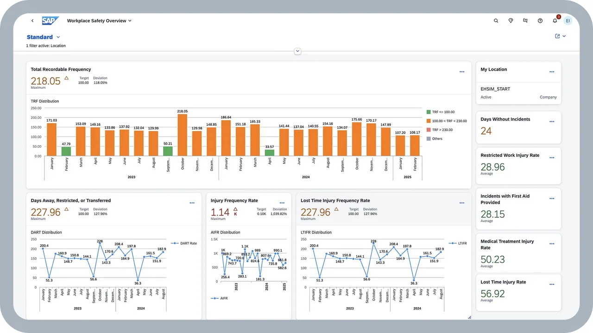Click the 1.14 Injury Frequency Rate value
Image resolution: width=593 pixels, height=333 pixels.
coord(220,212)
